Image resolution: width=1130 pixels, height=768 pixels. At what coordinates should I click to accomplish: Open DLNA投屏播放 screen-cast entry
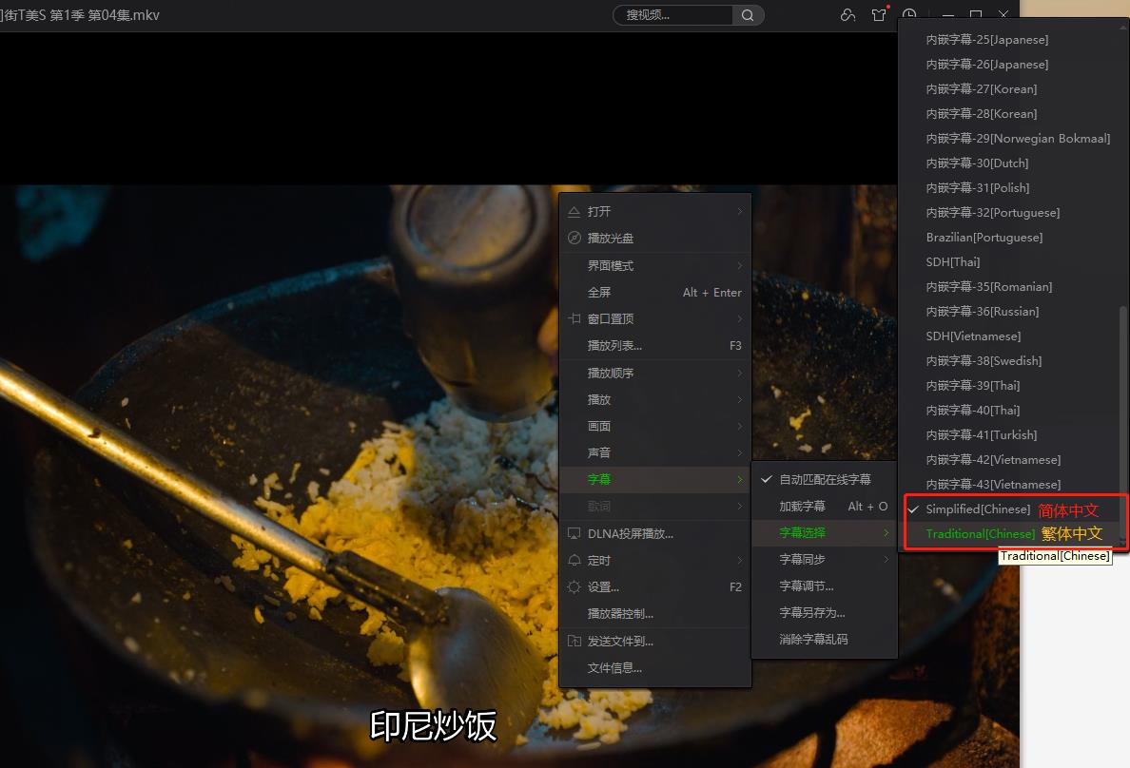655,533
